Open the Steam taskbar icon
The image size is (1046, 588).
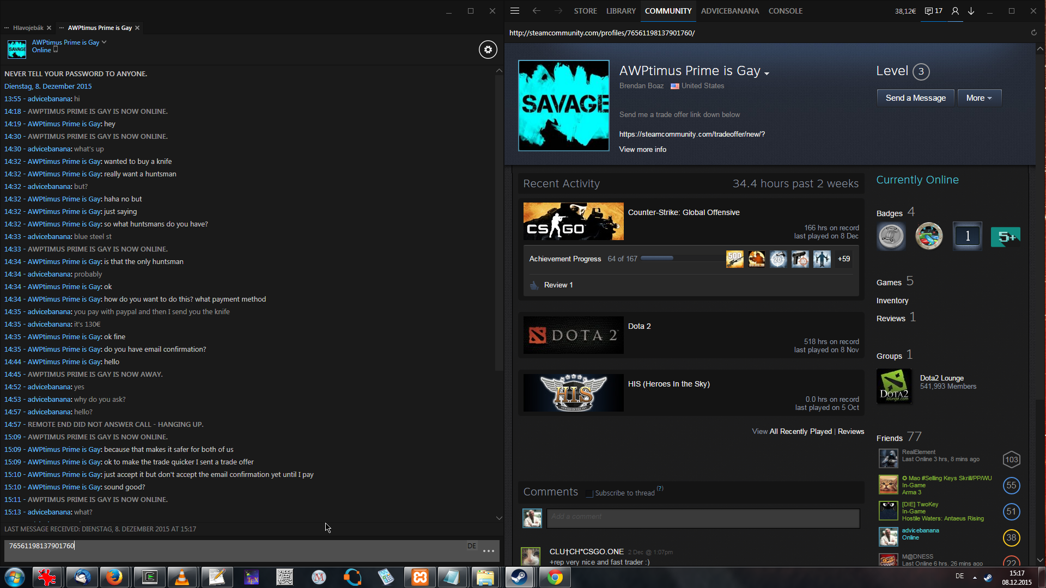tap(519, 577)
